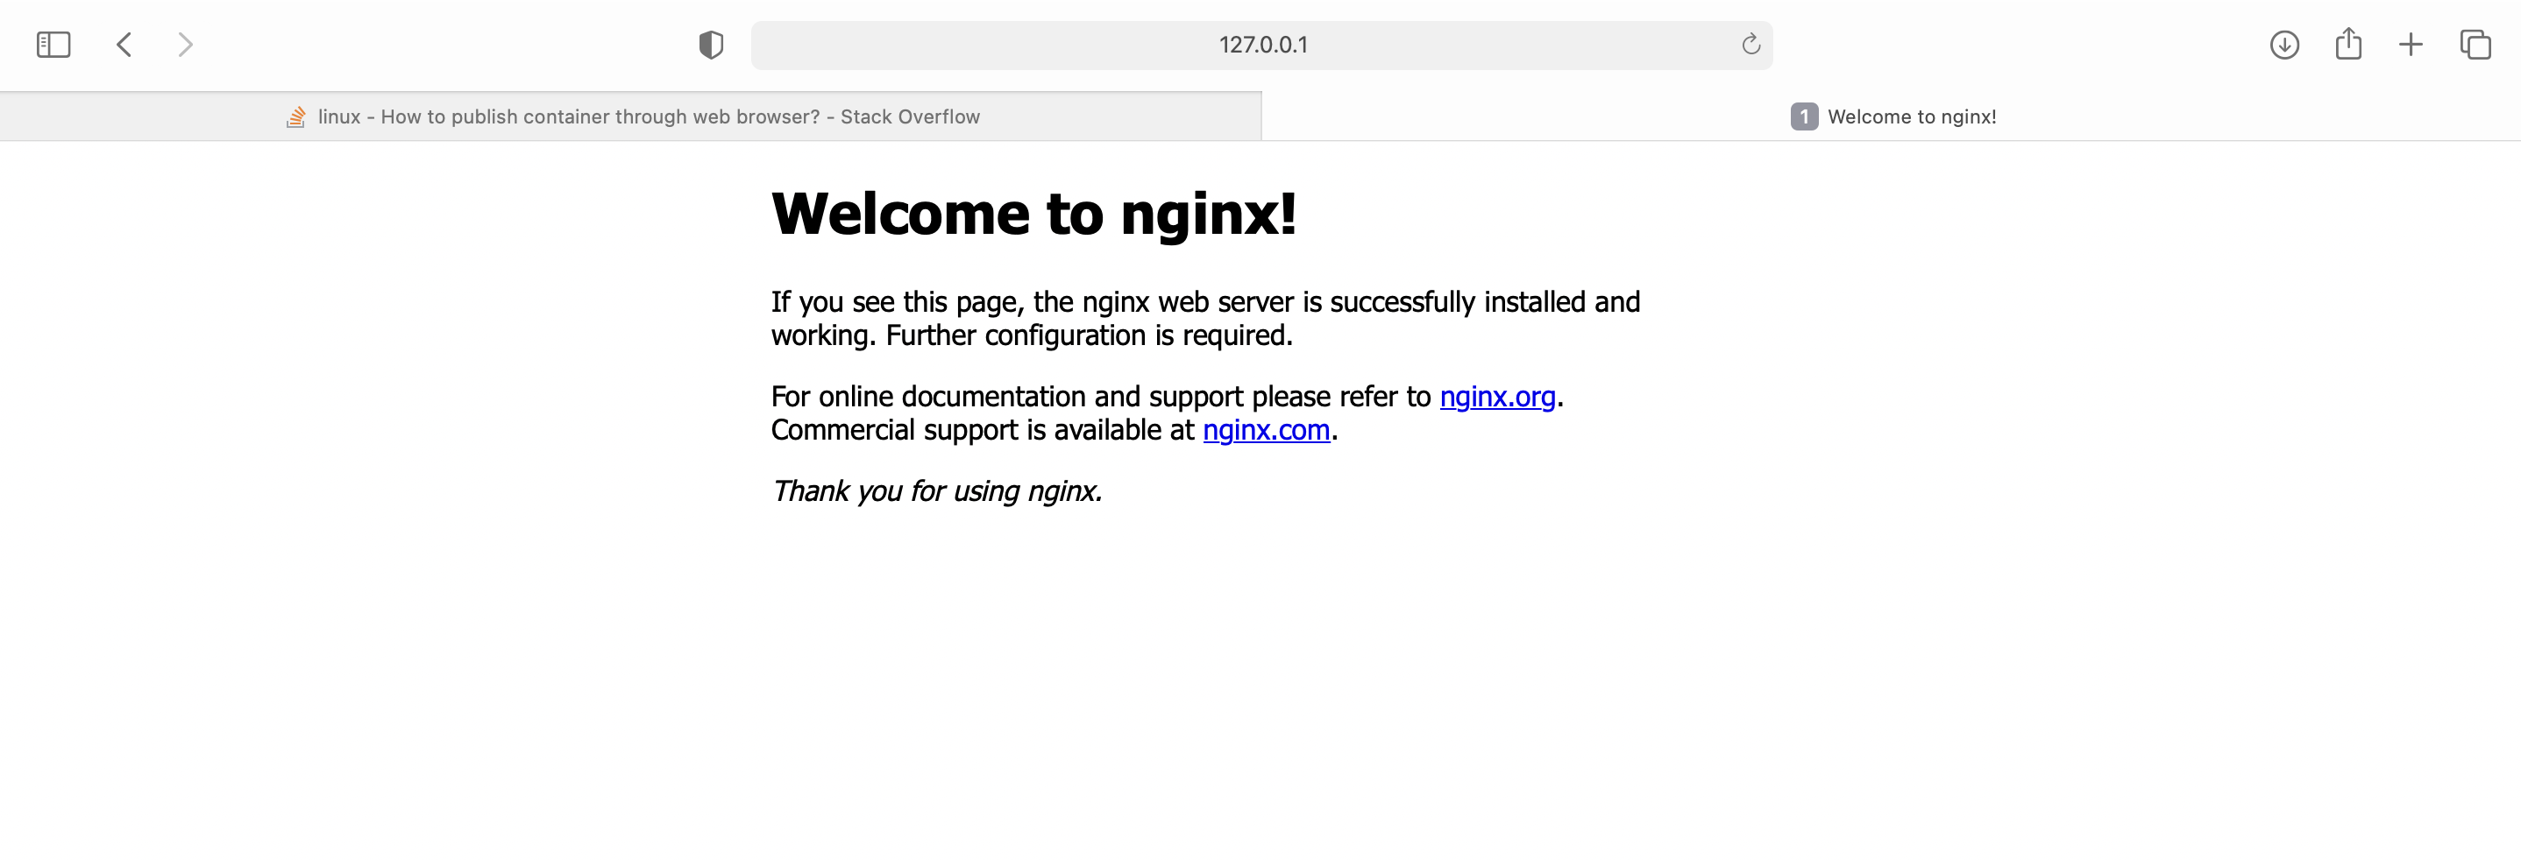Screen dimensions: 2521x860
Task: Open a new tab
Action: coord(2411,45)
